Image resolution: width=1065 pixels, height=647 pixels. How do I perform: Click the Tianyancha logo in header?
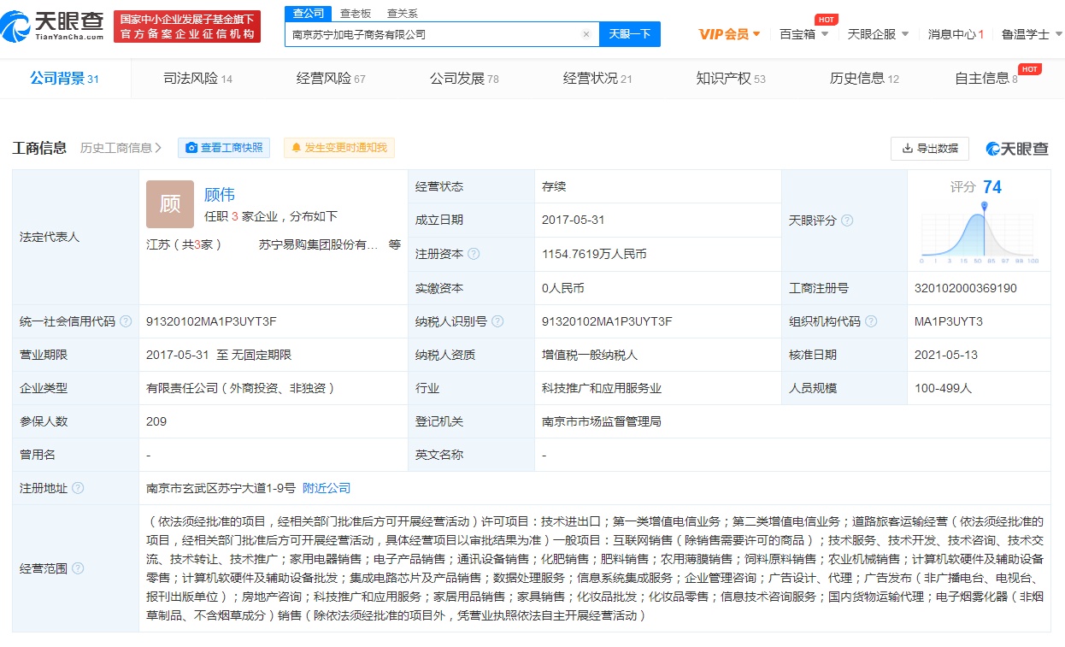53,26
